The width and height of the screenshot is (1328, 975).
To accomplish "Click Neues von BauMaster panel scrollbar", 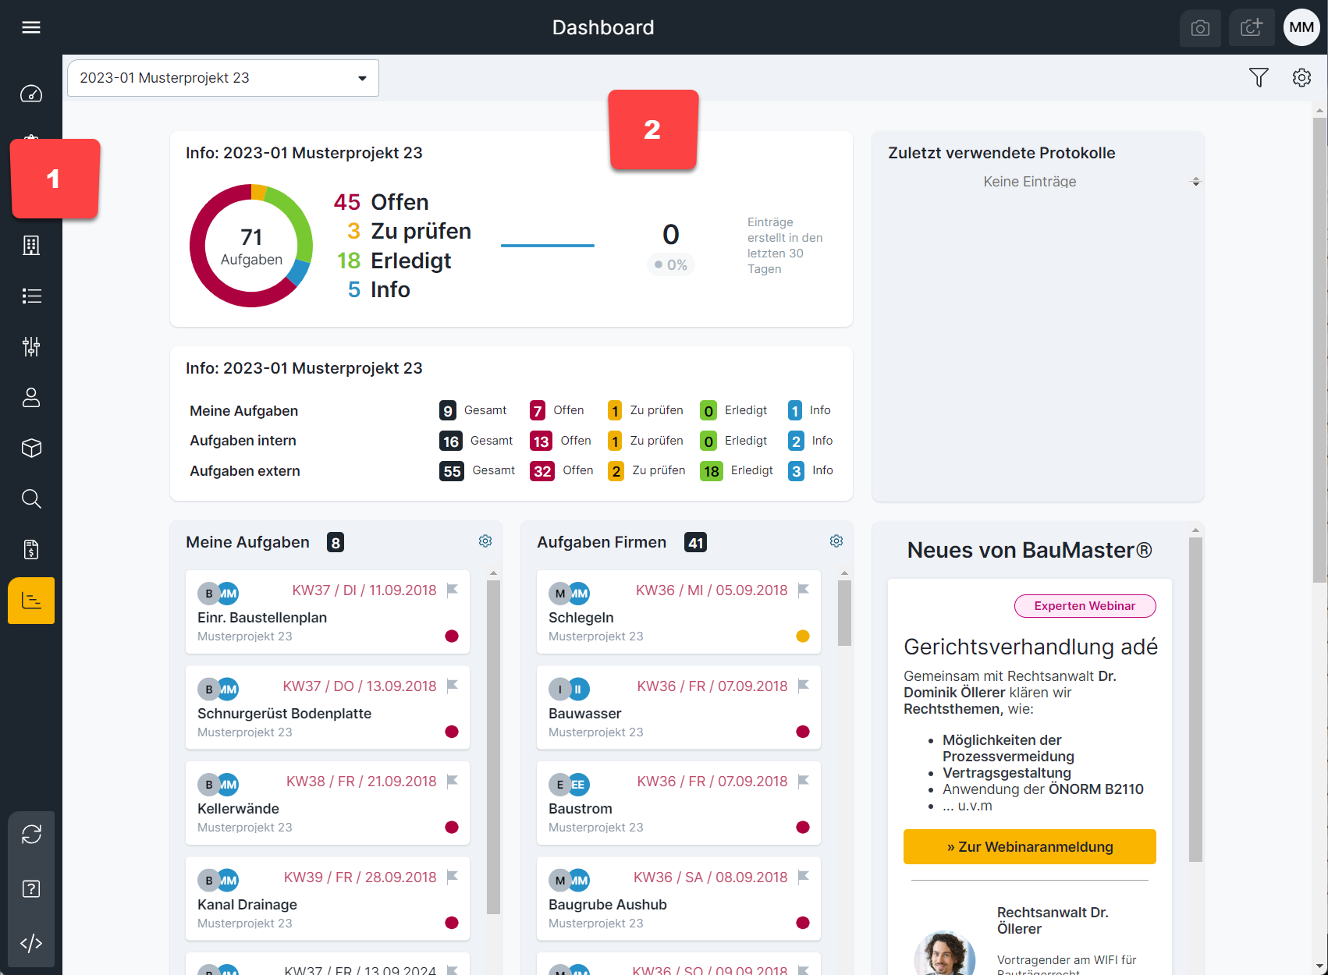I will [1195, 698].
